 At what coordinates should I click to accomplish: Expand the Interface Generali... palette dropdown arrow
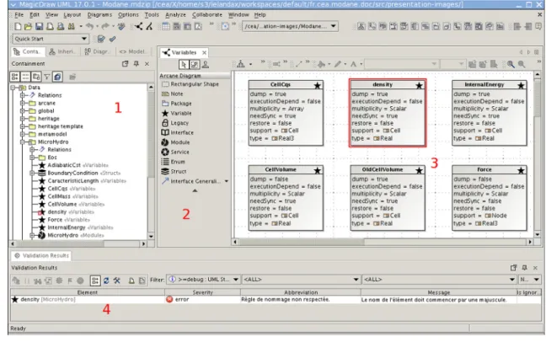pos(227,181)
